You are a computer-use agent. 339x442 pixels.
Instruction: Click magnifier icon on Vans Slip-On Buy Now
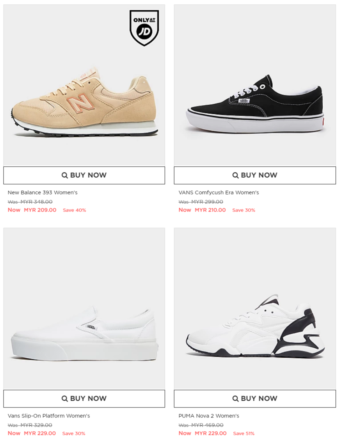[65, 399]
